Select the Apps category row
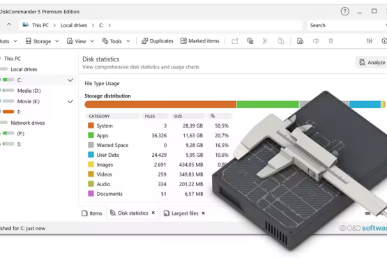This screenshot has height=258, width=387. coord(158,135)
